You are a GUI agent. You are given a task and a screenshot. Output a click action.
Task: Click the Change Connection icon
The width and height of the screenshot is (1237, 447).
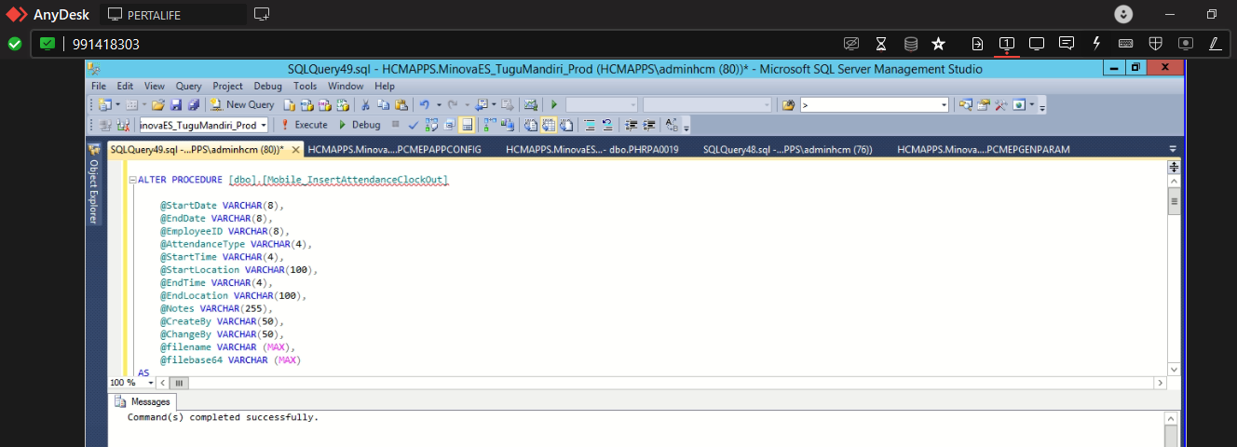coord(121,125)
